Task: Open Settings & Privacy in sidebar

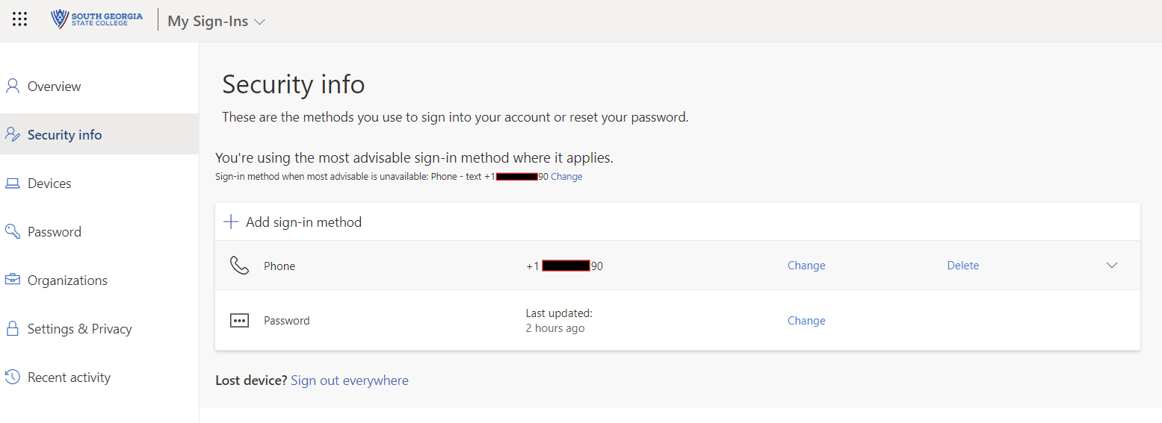Action: (x=79, y=329)
